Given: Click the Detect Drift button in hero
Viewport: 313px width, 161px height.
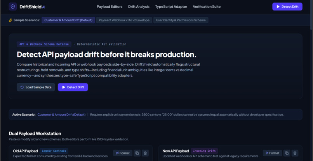Looking at the screenshot, I should tap(73, 87).
